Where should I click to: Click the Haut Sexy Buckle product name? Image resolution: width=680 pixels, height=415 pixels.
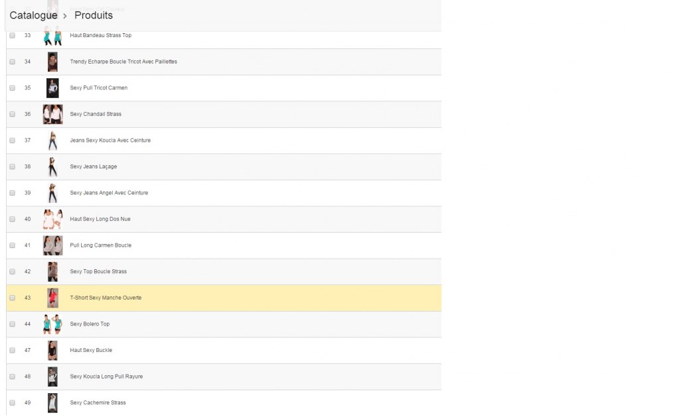point(91,351)
